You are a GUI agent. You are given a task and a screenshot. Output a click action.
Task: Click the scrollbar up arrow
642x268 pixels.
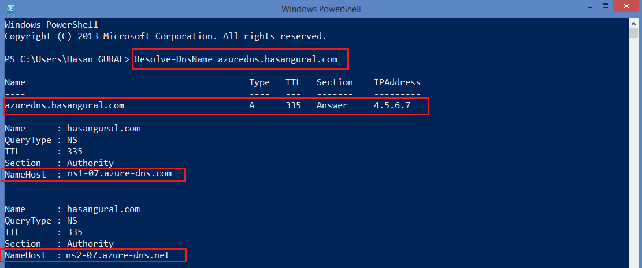[633, 22]
